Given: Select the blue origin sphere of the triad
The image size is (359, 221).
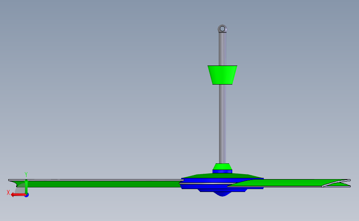Looking at the screenshot, I should point(27,195).
